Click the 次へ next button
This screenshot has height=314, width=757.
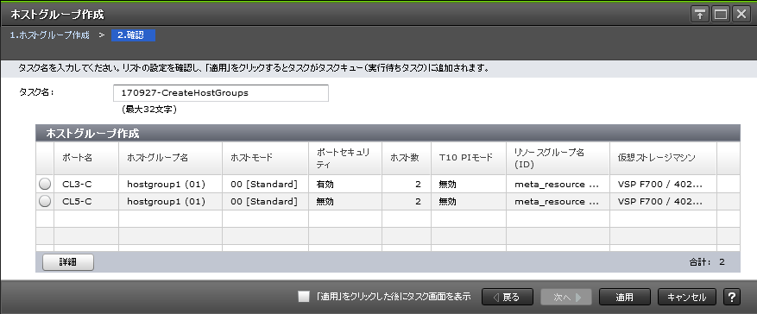(566, 297)
